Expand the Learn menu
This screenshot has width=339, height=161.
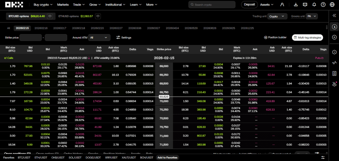[x=136, y=5]
